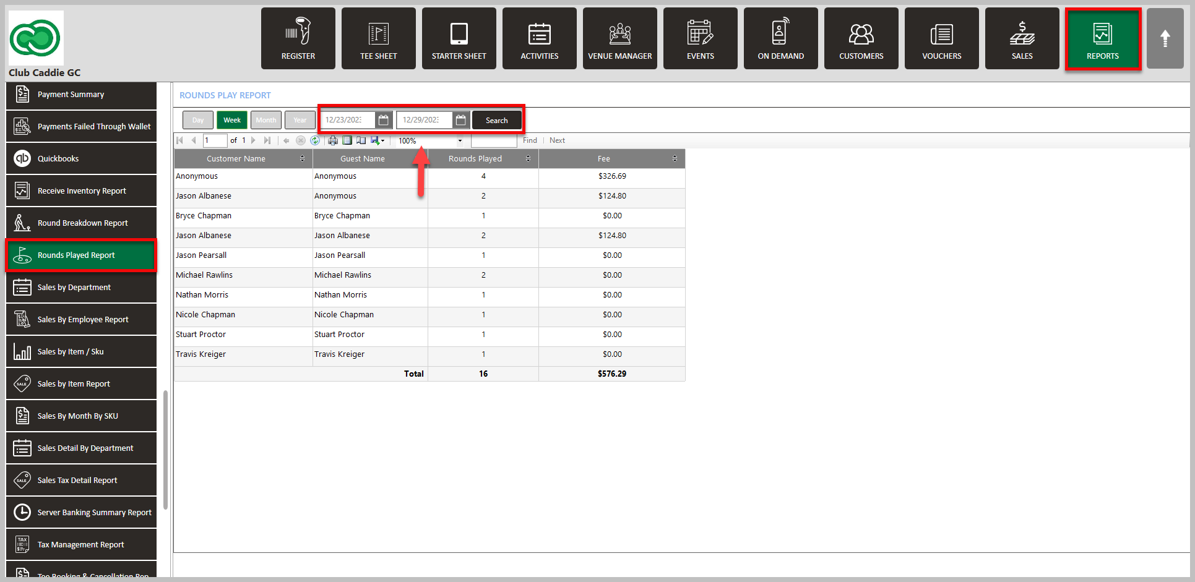Open Sales by Item / Sku report

(x=81, y=352)
